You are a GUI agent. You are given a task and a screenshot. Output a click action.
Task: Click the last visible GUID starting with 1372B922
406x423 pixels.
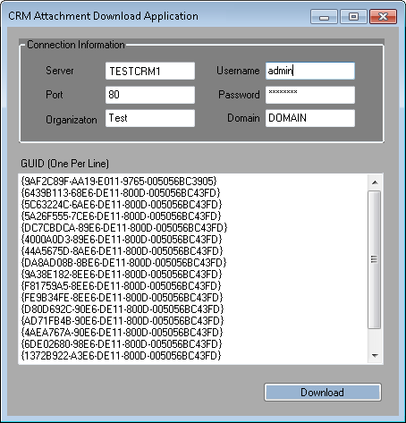click(121, 356)
